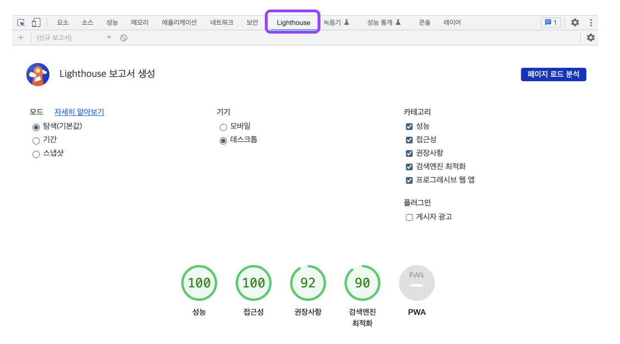The height and width of the screenshot is (344, 620).
Task: Open the DevTools three-dot menu
Action: click(591, 22)
